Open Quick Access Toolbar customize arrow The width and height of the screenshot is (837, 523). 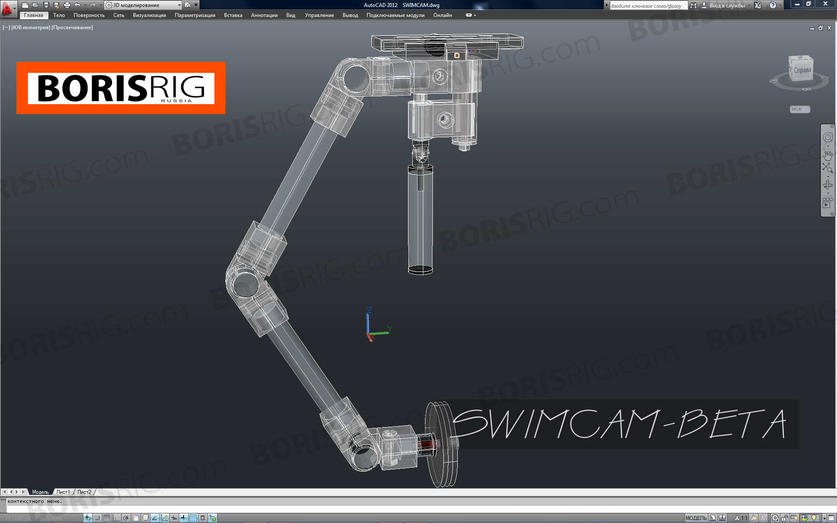tap(196, 5)
